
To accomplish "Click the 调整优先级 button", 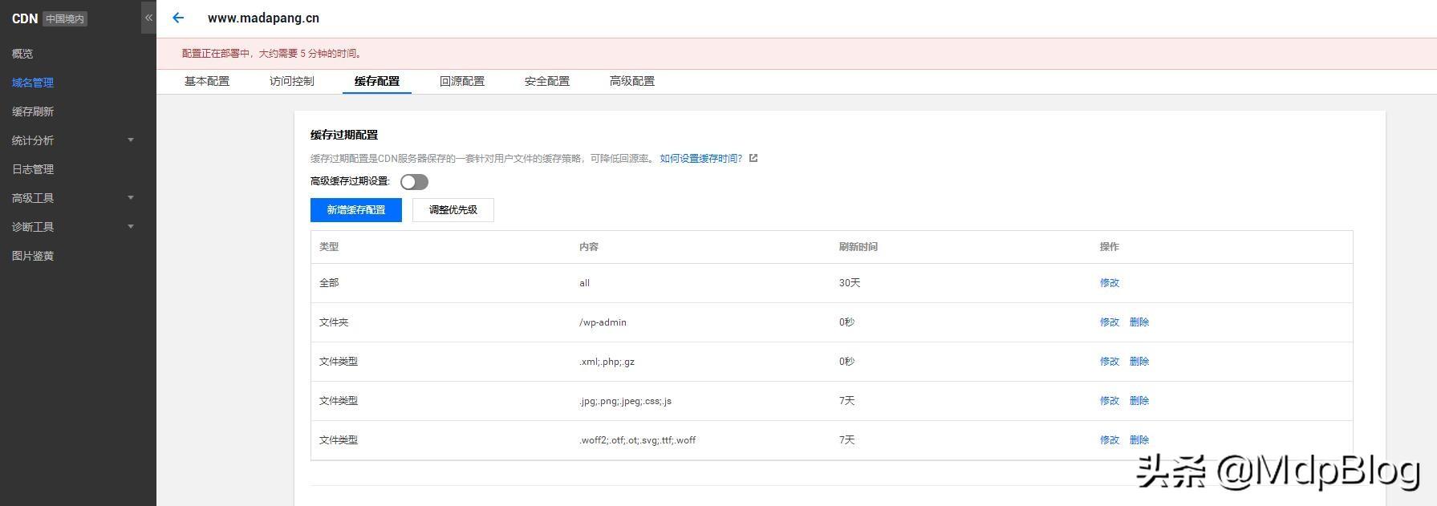I will pos(453,210).
